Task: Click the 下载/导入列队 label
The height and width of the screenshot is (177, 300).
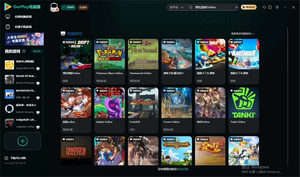Action: click(x=18, y=158)
